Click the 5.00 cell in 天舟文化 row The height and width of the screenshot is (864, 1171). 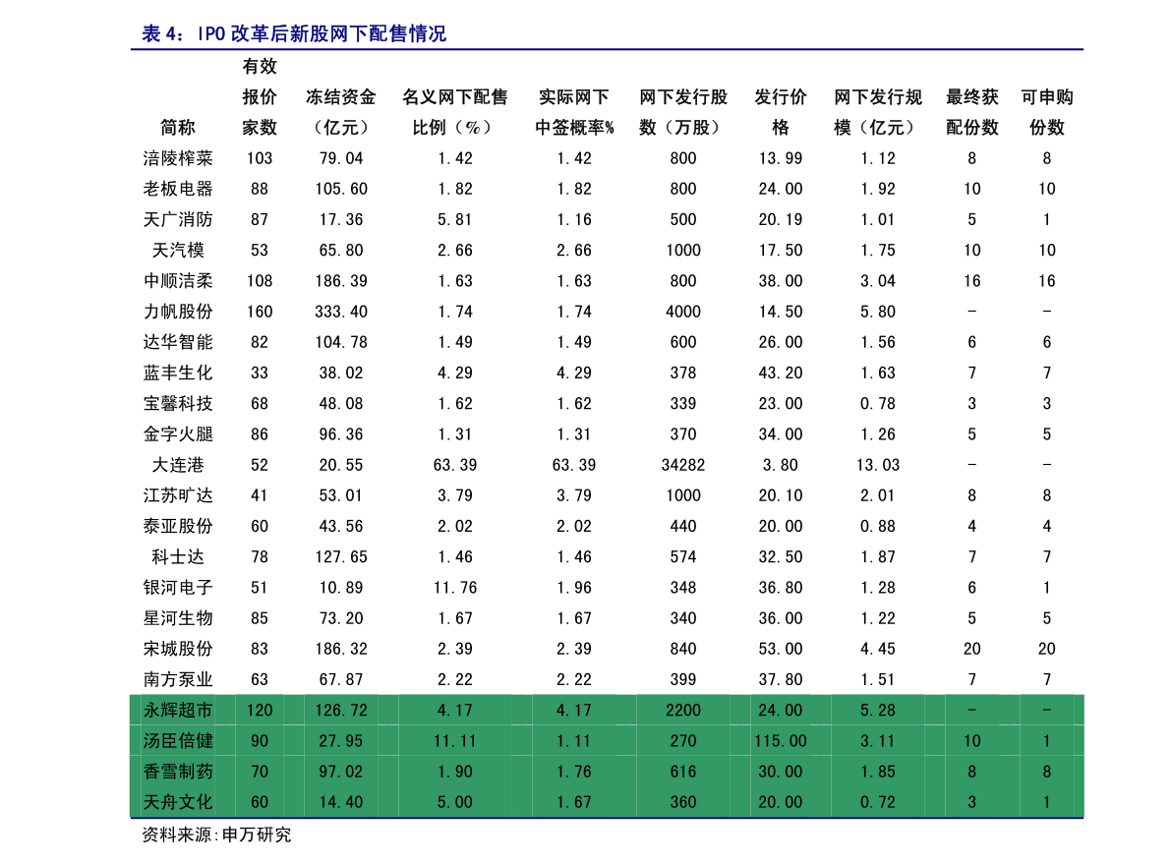[x=454, y=802]
